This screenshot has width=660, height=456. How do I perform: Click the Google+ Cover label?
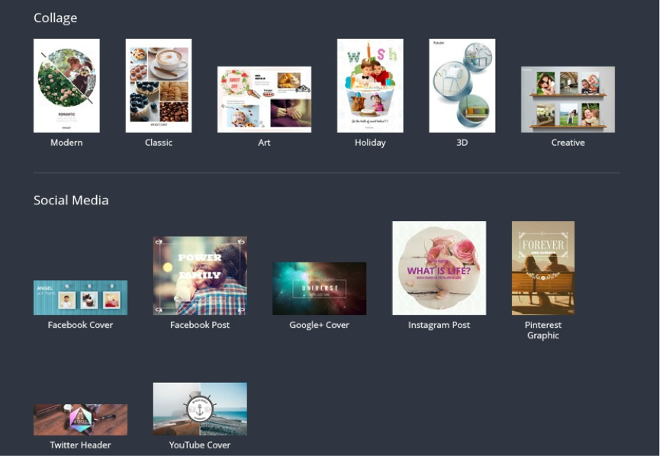(x=320, y=325)
